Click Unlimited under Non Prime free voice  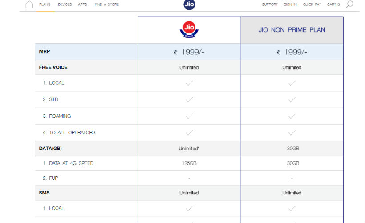(x=292, y=67)
